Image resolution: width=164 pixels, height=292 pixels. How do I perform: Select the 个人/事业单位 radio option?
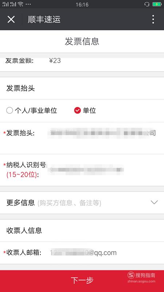pyautogui.click(x=32, y=111)
